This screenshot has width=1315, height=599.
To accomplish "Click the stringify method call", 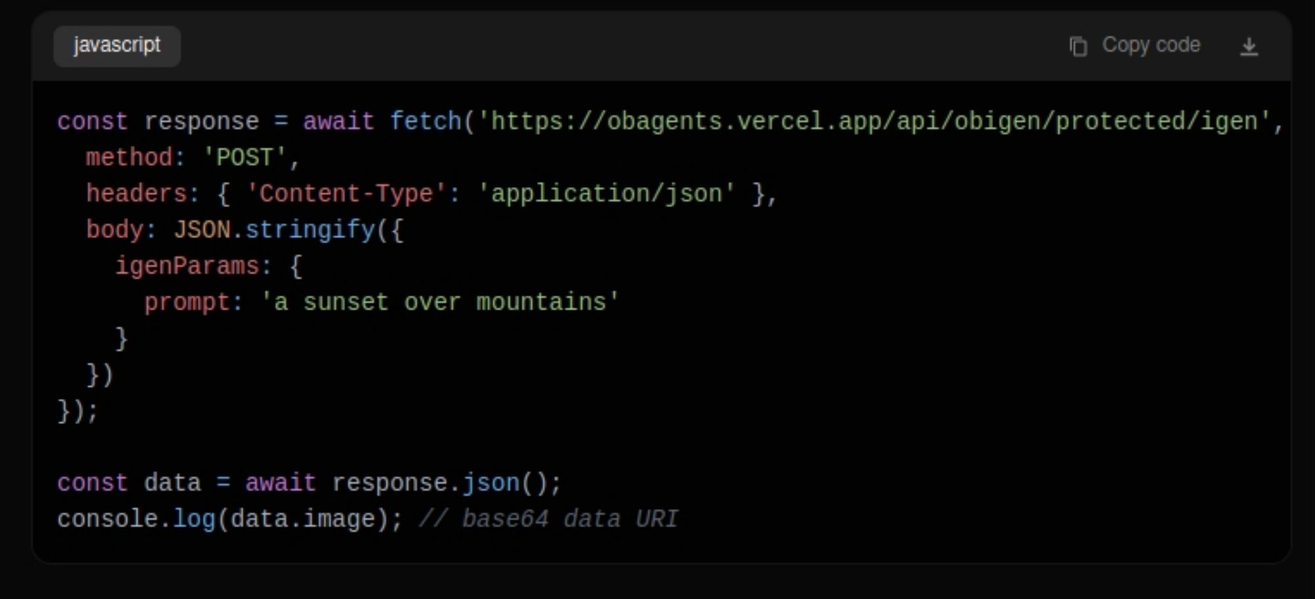I will (310, 230).
